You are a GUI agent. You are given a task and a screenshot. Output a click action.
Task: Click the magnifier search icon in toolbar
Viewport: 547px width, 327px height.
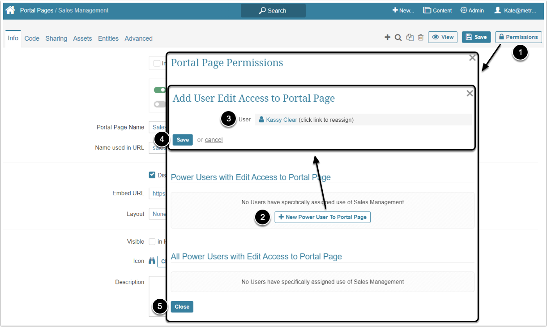click(x=398, y=38)
